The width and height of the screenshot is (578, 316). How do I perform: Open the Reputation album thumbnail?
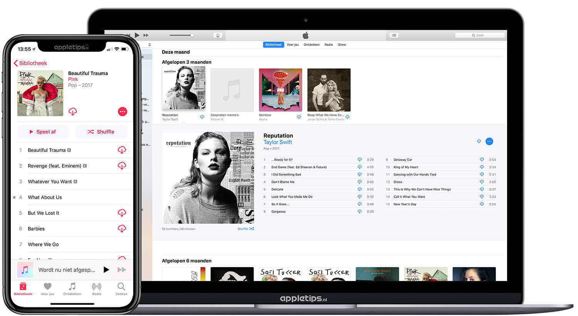coord(184,88)
